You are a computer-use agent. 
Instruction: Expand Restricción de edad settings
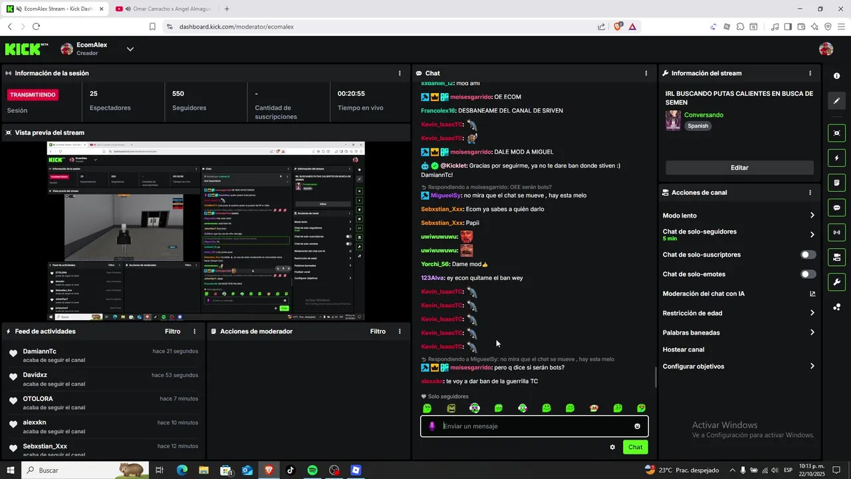pos(812,313)
